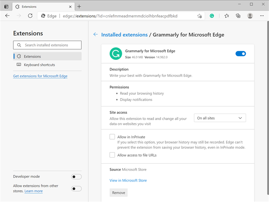Open the tab actions icon at top-left
Image resolution: width=269 pixels, height=202 pixels.
pos(6,7)
